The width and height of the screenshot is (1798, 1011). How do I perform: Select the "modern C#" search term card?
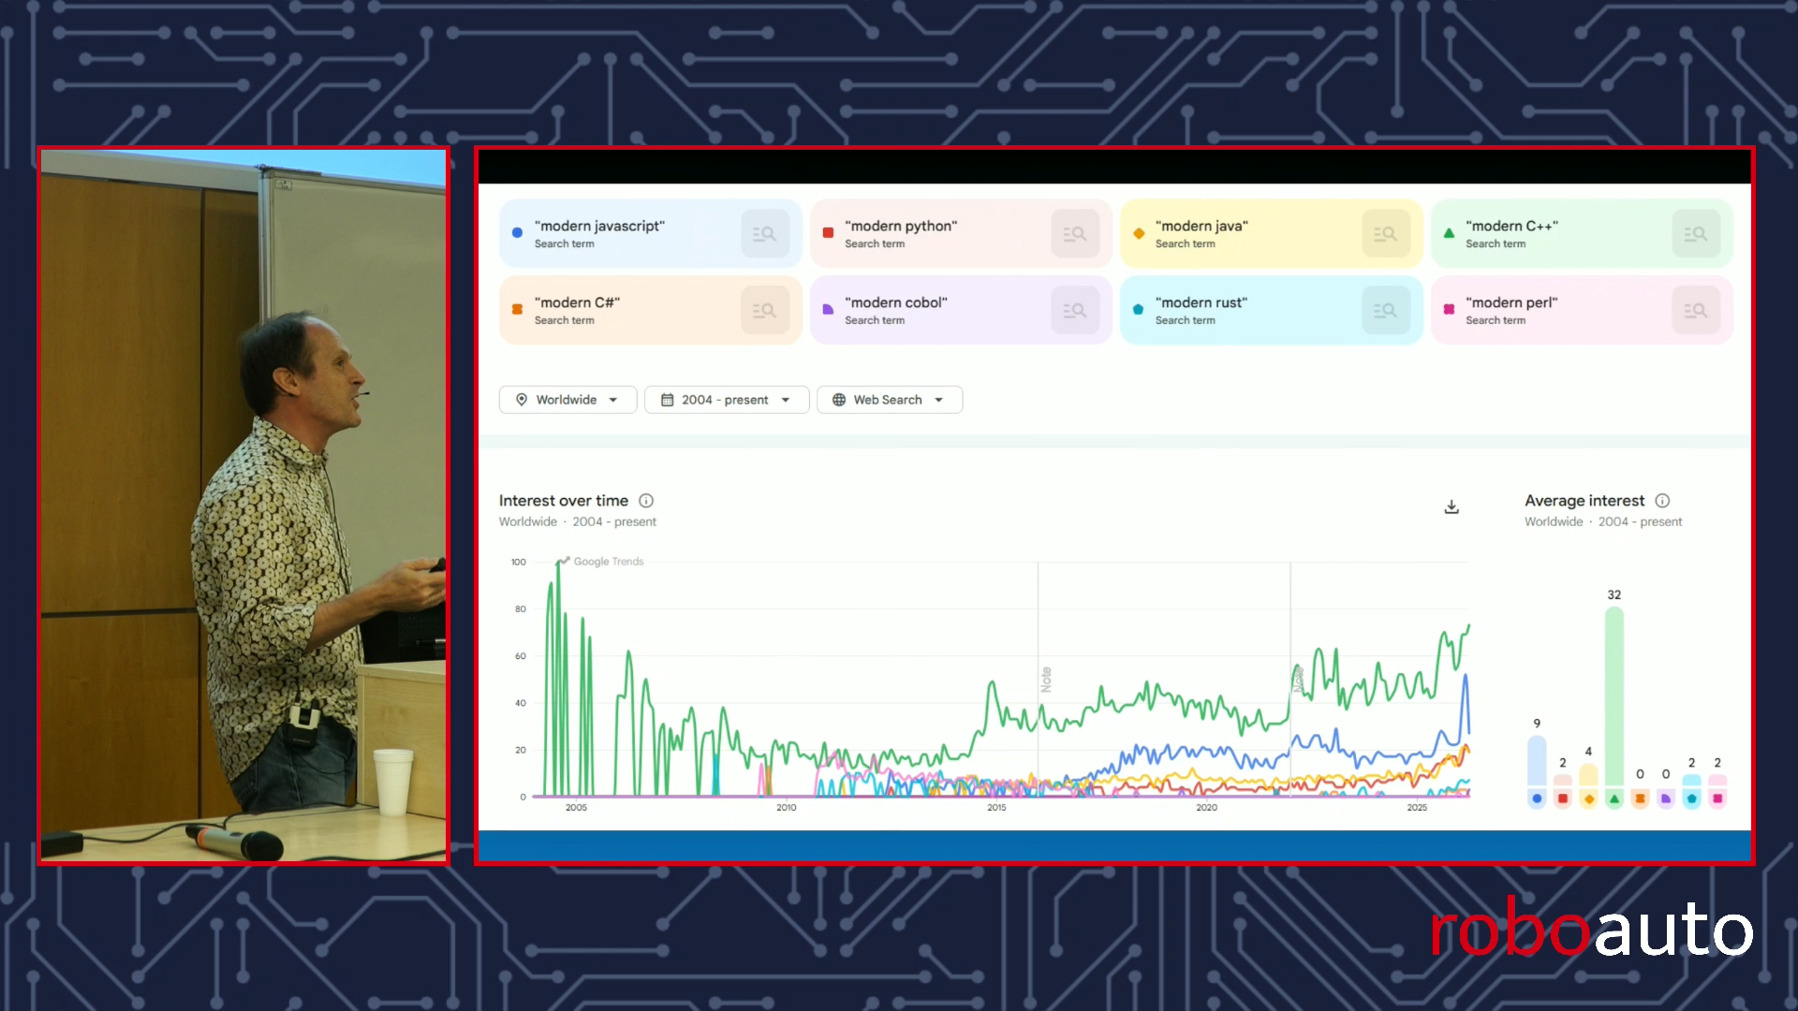[x=650, y=310]
